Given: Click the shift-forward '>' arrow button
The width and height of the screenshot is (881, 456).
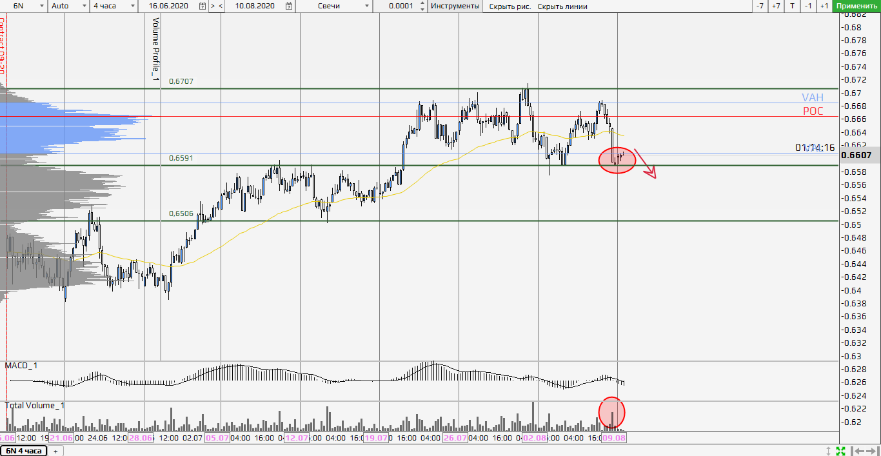Looking at the screenshot, I should 213,6.
